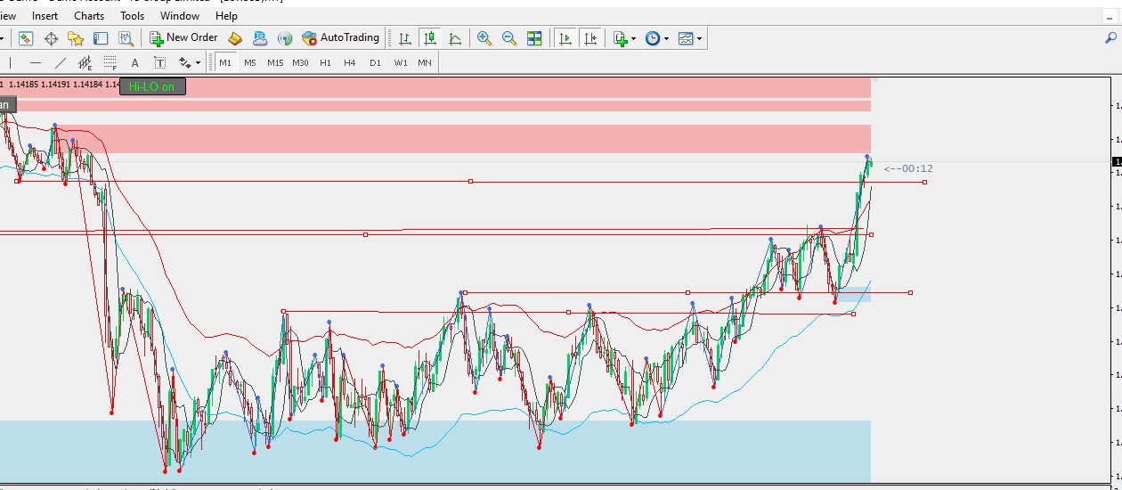Toggle the crosshair Data Window icon
1122x490 pixels.
pyautogui.click(x=51, y=38)
